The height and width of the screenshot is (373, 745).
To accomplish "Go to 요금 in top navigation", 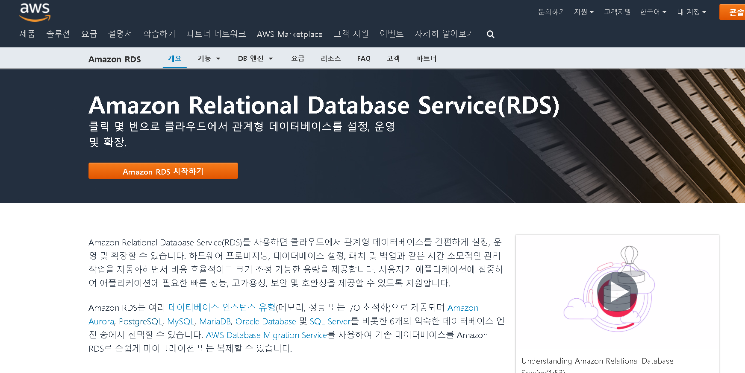I will pyautogui.click(x=89, y=34).
